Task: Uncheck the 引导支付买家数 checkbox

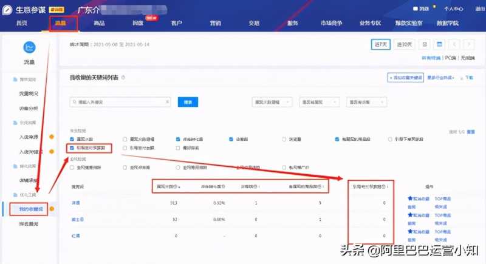Action: [72, 148]
